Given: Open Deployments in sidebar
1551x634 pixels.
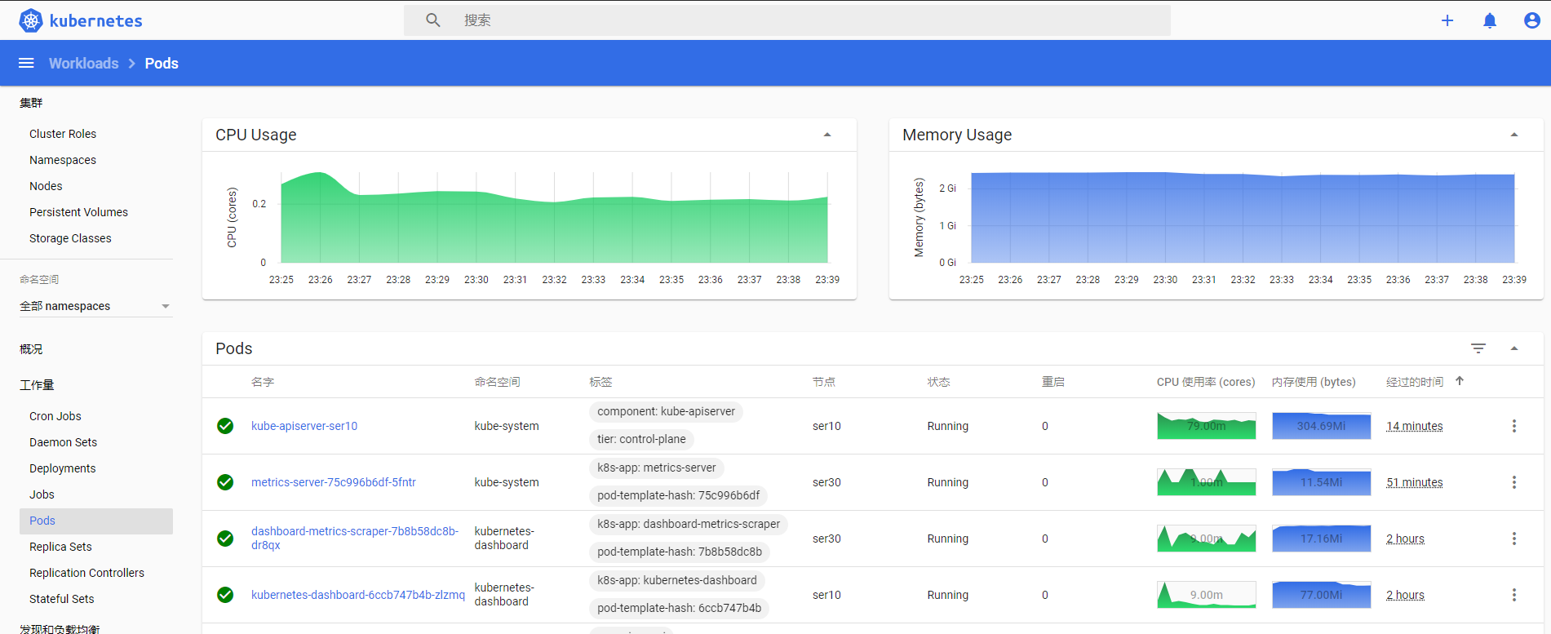Looking at the screenshot, I should point(62,468).
